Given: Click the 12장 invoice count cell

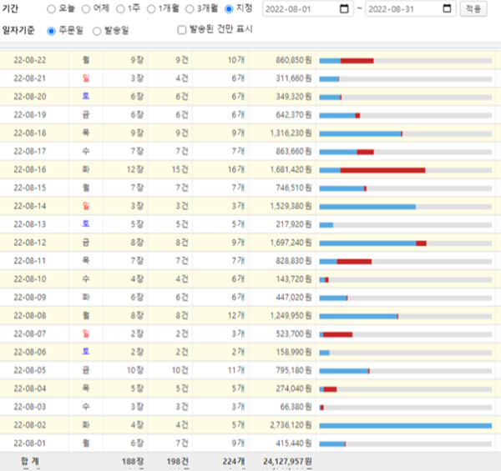Looking at the screenshot, I should 135,169.
